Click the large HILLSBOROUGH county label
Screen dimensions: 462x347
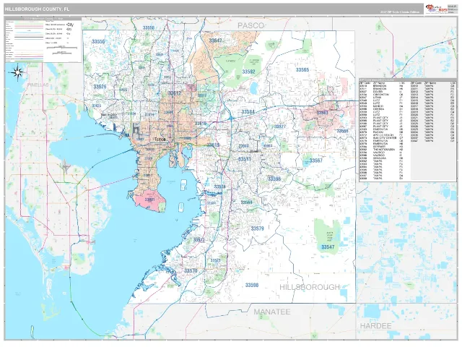310,287
